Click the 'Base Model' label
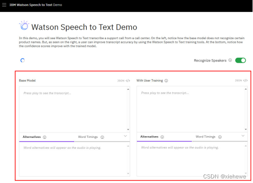The height and width of the screenshot is (183, 253). [x=27, y=81]
